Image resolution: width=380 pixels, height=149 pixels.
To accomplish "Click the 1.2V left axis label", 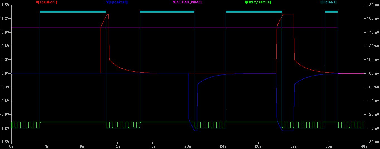I will [5, 18].
